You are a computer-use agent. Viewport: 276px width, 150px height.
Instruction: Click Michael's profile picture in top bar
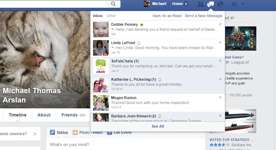(x=147, y=4)
